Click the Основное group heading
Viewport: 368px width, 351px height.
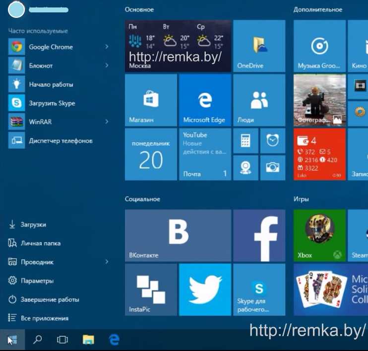click(x=139, y=9)
